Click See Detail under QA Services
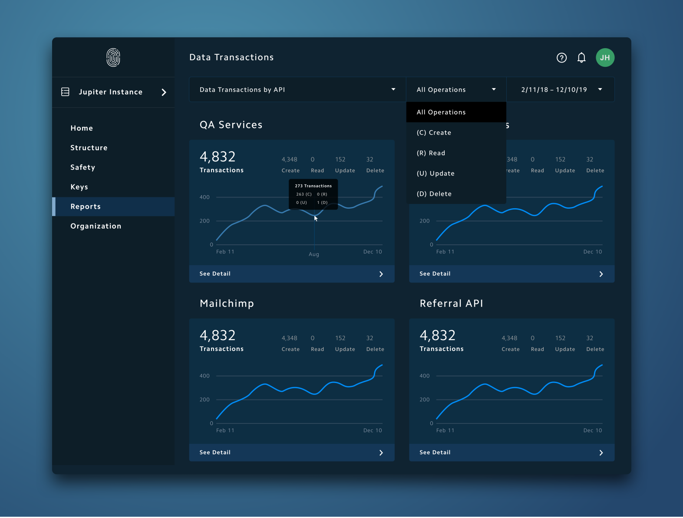 (x=292, y=274)
